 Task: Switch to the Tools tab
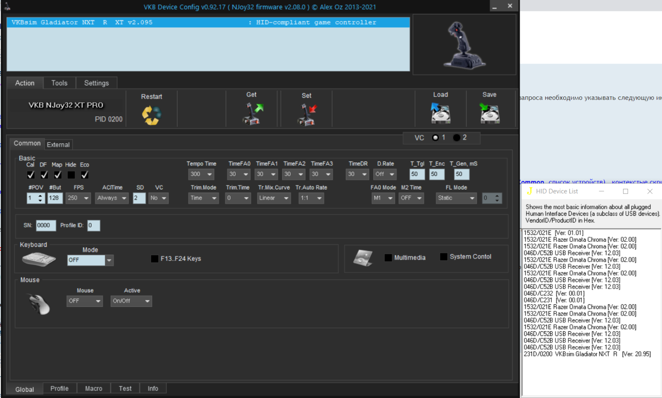coord(59,83)
